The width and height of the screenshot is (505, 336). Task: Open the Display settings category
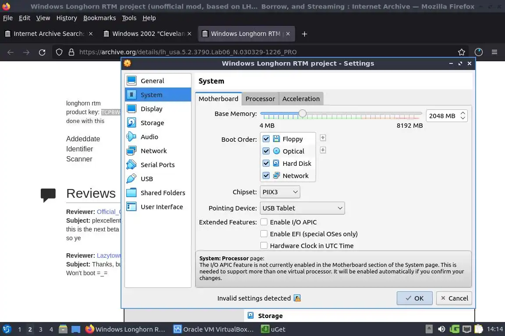158,108
